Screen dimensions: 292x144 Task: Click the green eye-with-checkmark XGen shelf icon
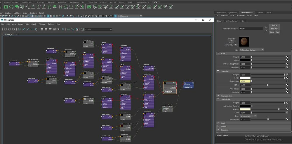click(11, 7)
